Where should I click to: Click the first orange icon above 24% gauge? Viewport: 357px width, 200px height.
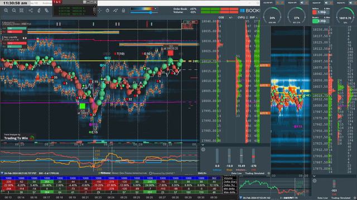pos(278,3)
